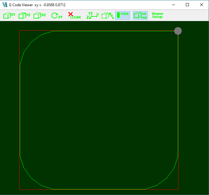Click the rotate XY view icon
The image size is (209, 195).
pos(56,15)
